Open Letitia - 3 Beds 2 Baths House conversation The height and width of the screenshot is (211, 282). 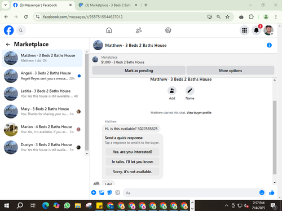[42, 94]
